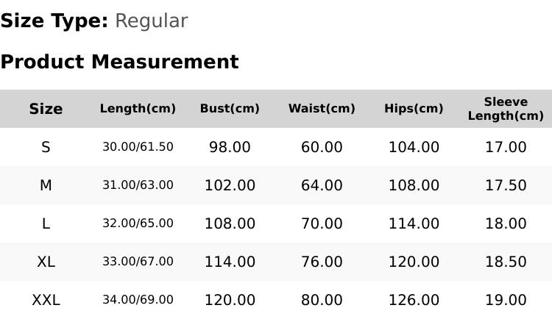This screenshot has height=319, width=552.
Task: Click the 98.00 bust value for S
Action: pyautogui.click(x=230, y=147)
